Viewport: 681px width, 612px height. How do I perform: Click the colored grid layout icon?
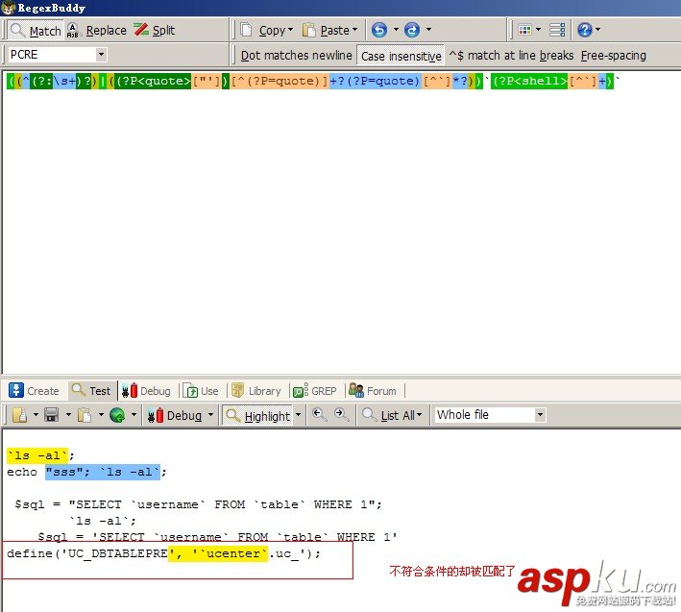click(524, 30)
